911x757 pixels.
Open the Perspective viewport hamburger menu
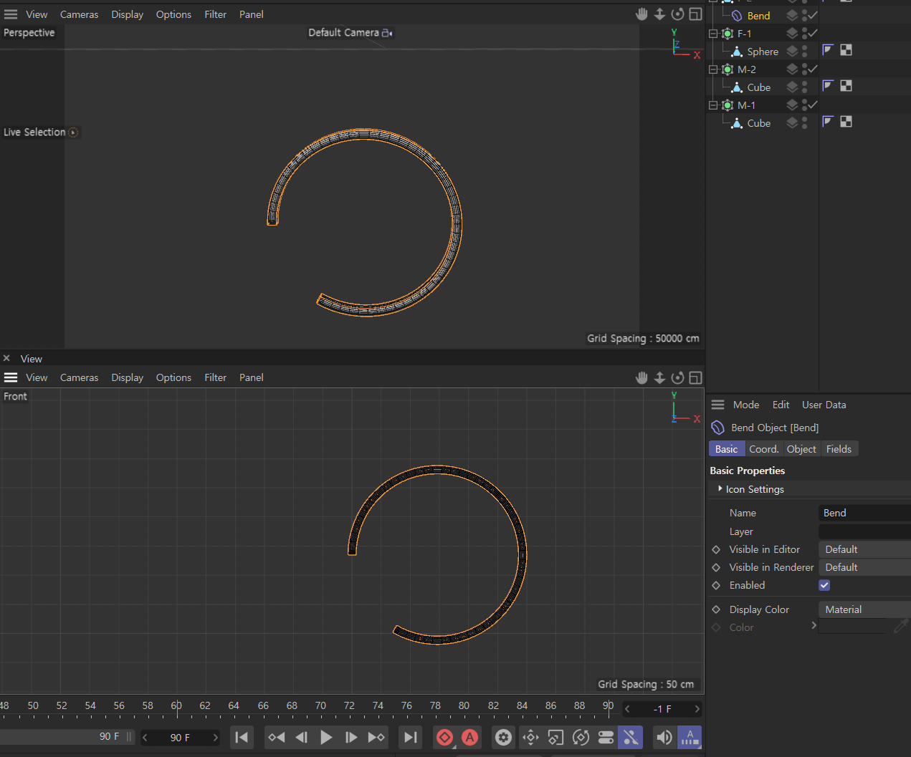[x=11, y=14]
